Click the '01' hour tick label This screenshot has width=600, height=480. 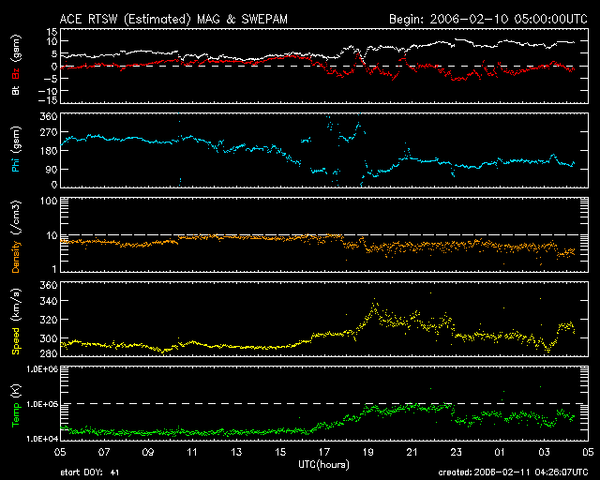pos(500,452)
